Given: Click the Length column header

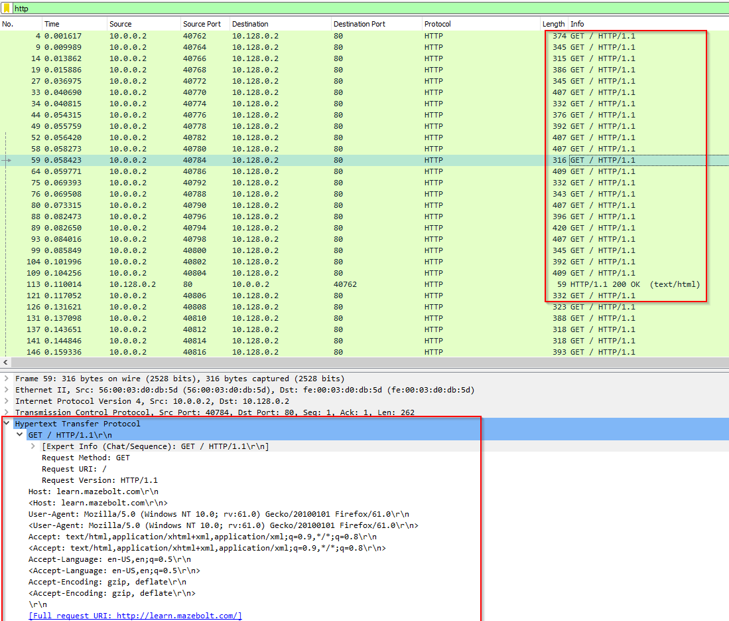Looking at the screenshot, I should (553, 24).
